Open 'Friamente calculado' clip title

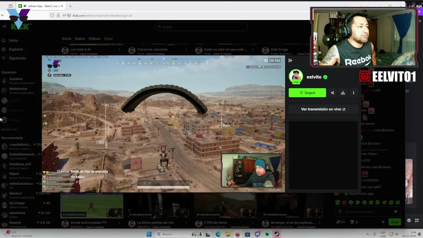pos(152,50)
